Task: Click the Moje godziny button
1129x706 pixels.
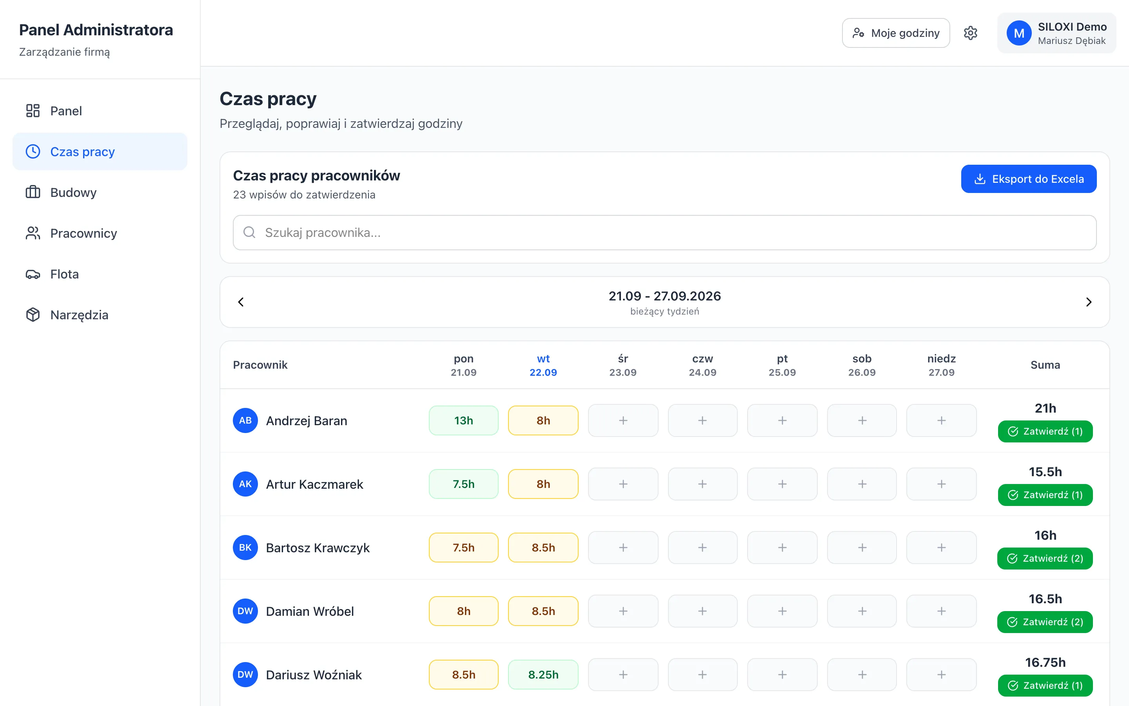Action: (896, 33)
